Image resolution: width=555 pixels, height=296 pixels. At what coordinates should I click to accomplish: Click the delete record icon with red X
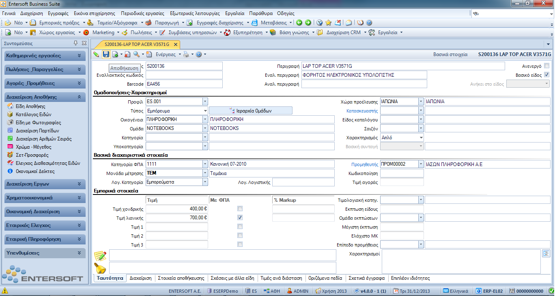tap(127, 54)
